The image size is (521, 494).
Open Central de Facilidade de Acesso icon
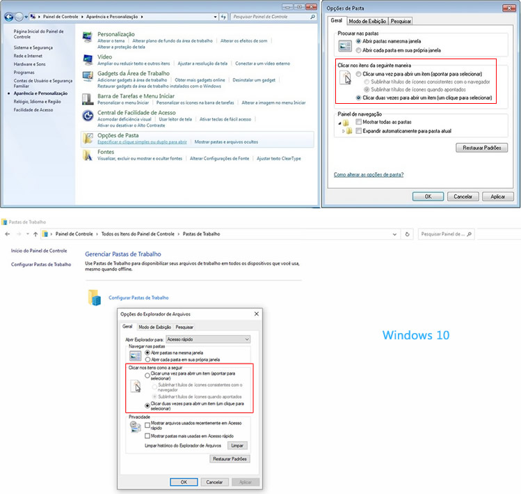[88, 116]
